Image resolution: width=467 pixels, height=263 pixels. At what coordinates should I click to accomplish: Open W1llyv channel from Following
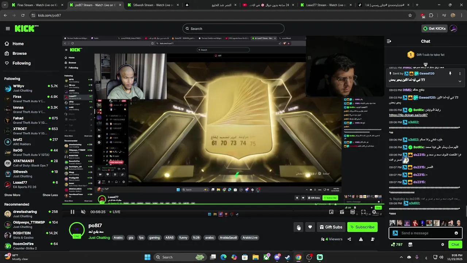click(31, 88)
